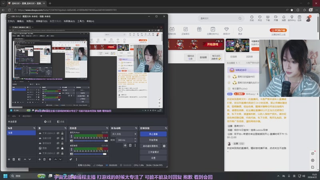Click 开始游戏 banner on Douyu
The image size is (320, 180).
(x=213, y=44)
